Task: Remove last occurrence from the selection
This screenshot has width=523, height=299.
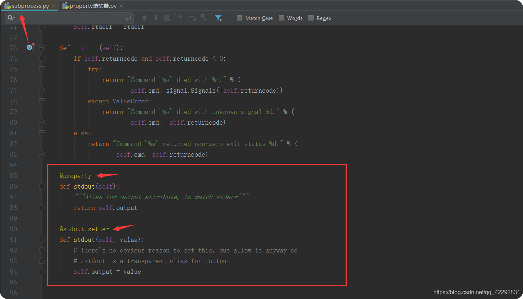Action: [x=192, y=18]
